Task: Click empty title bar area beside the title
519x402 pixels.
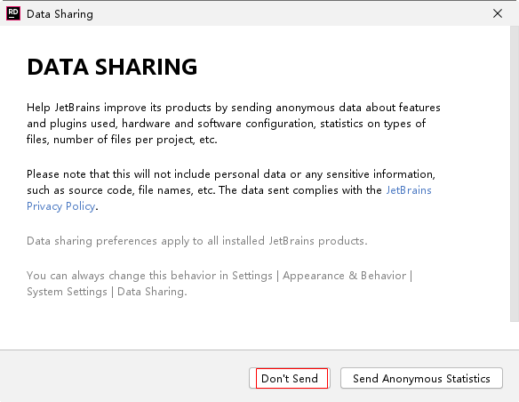Action: 291,13
